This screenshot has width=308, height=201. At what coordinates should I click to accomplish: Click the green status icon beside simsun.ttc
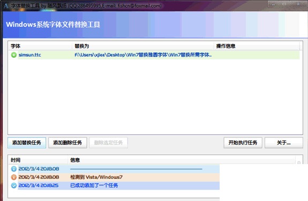click(x=14, y=55)
